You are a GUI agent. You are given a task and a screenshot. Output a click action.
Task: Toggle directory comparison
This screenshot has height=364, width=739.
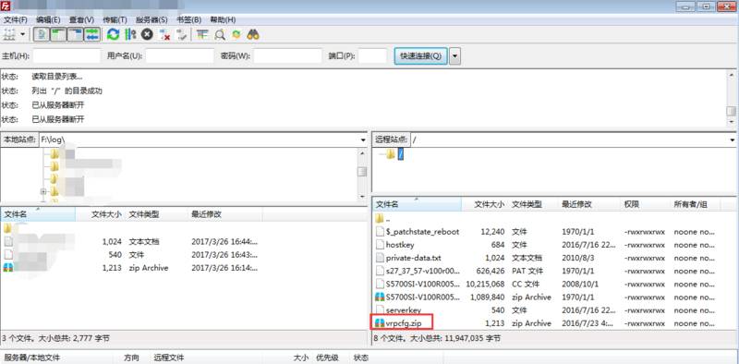pos(220,34)
